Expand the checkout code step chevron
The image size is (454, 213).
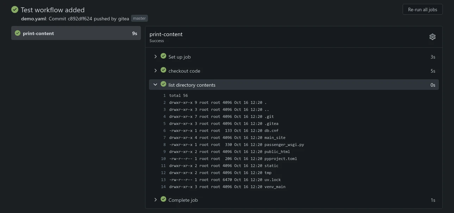(x=155, y=71)
